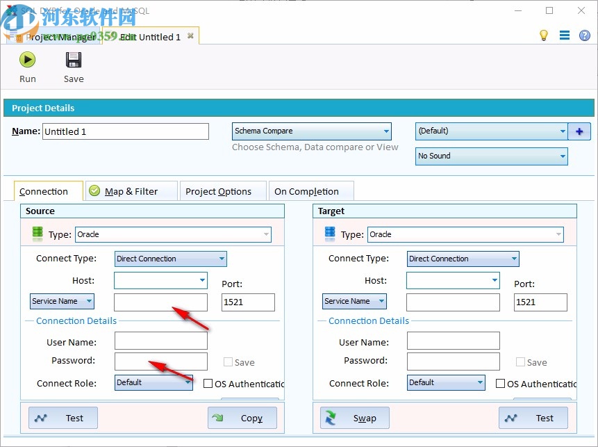
Task: Click the Source database type icon
Action: [37, 234]
